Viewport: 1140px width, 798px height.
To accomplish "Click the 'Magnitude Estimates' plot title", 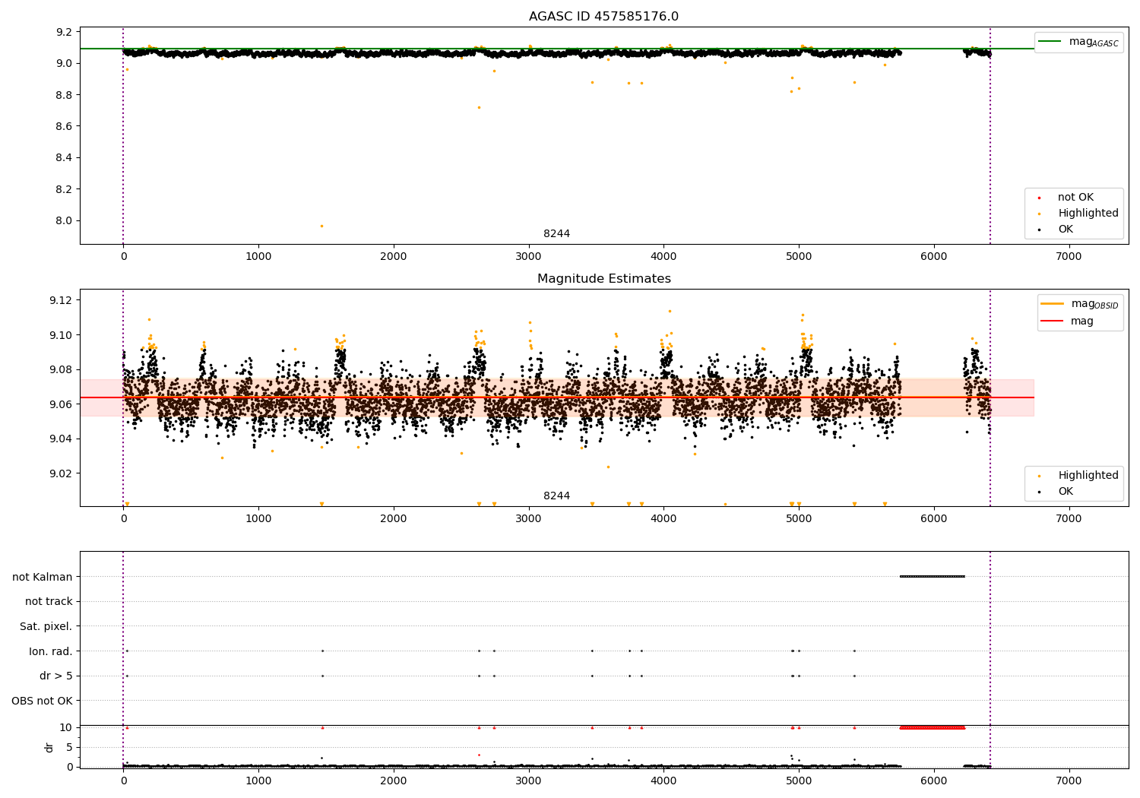I will pos(603,279).
